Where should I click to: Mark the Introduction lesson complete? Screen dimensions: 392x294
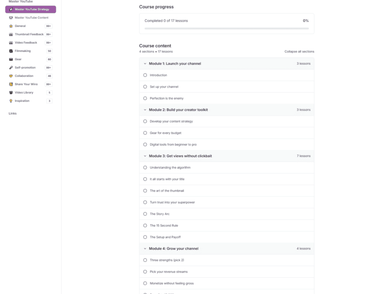(145, 75)
